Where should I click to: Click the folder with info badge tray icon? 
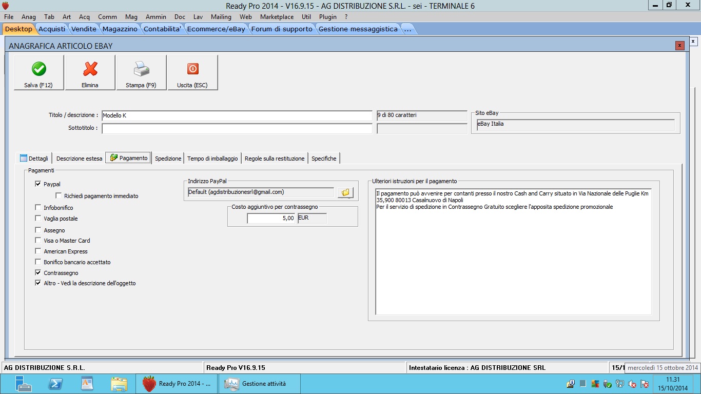[571, 384]
